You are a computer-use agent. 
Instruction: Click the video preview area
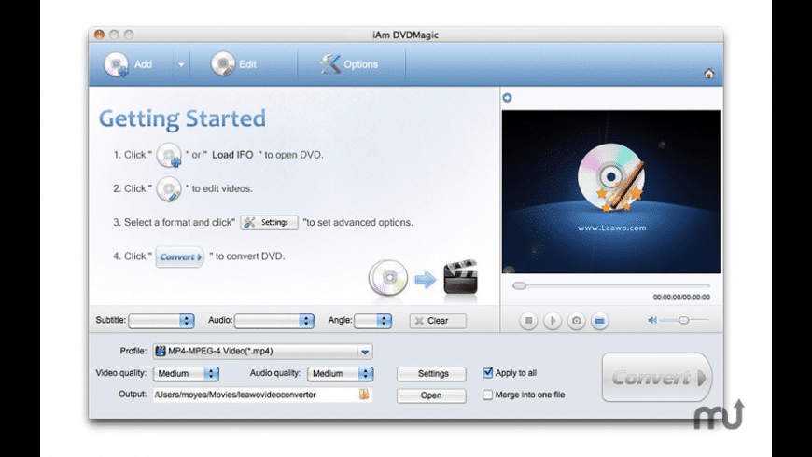[x=611, y=191]
